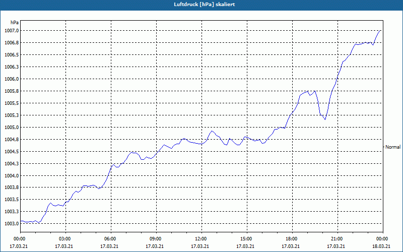Click the 17.03.21 date under 21:00

pyautogui.click(x=336, y=246)
